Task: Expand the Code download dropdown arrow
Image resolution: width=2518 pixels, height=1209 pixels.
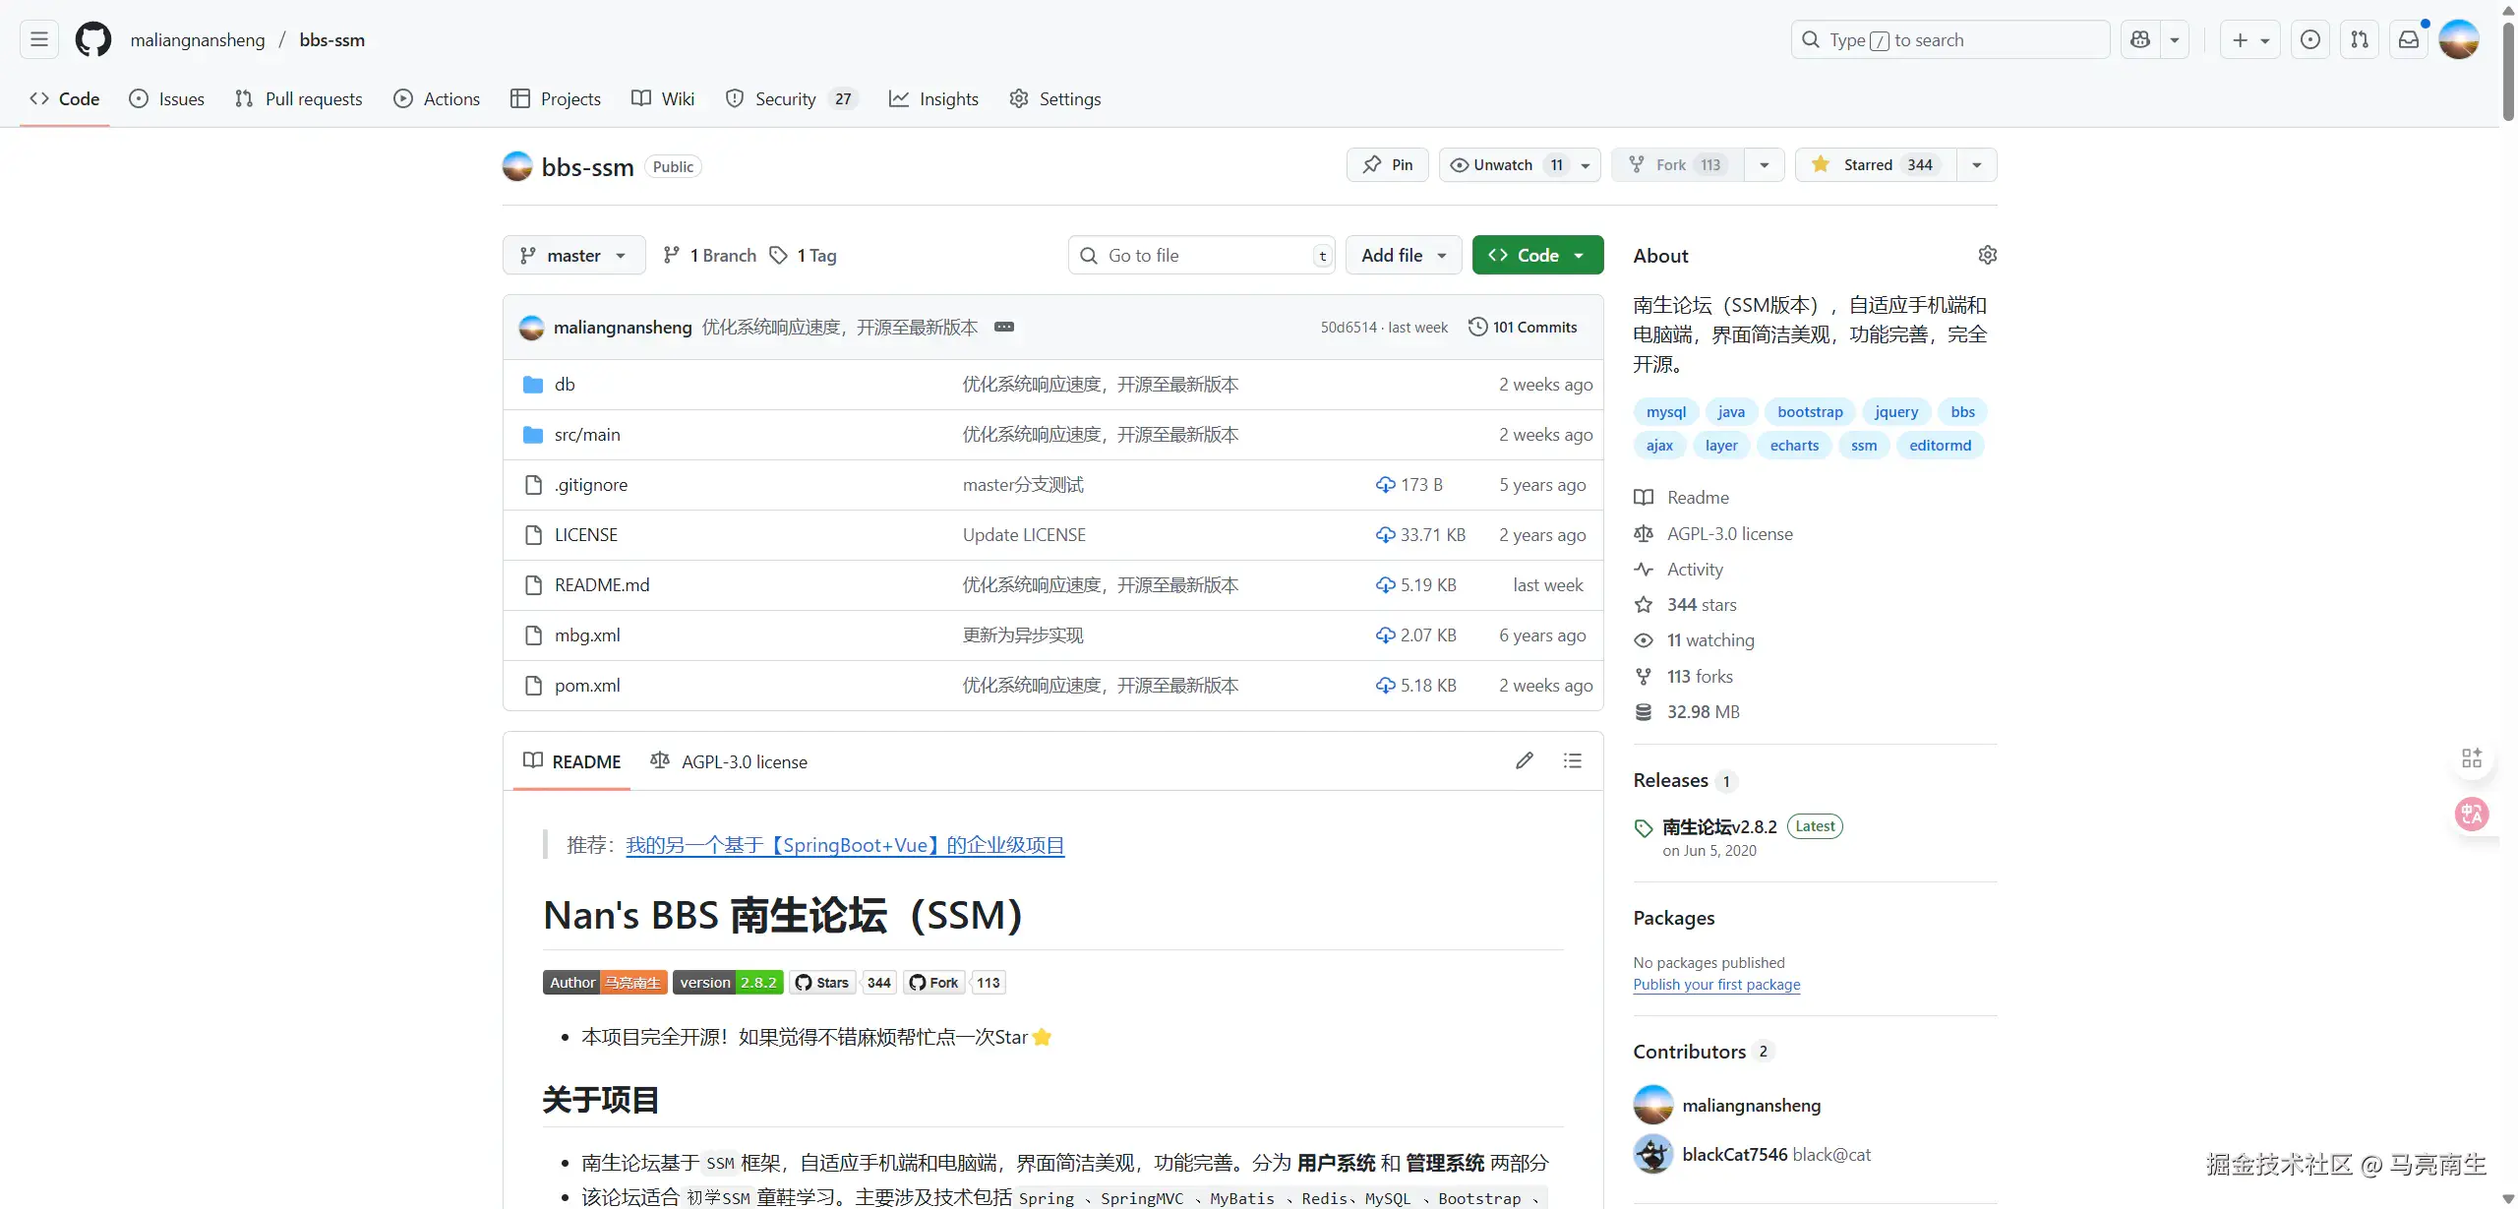Action: tap(1577, 255)
